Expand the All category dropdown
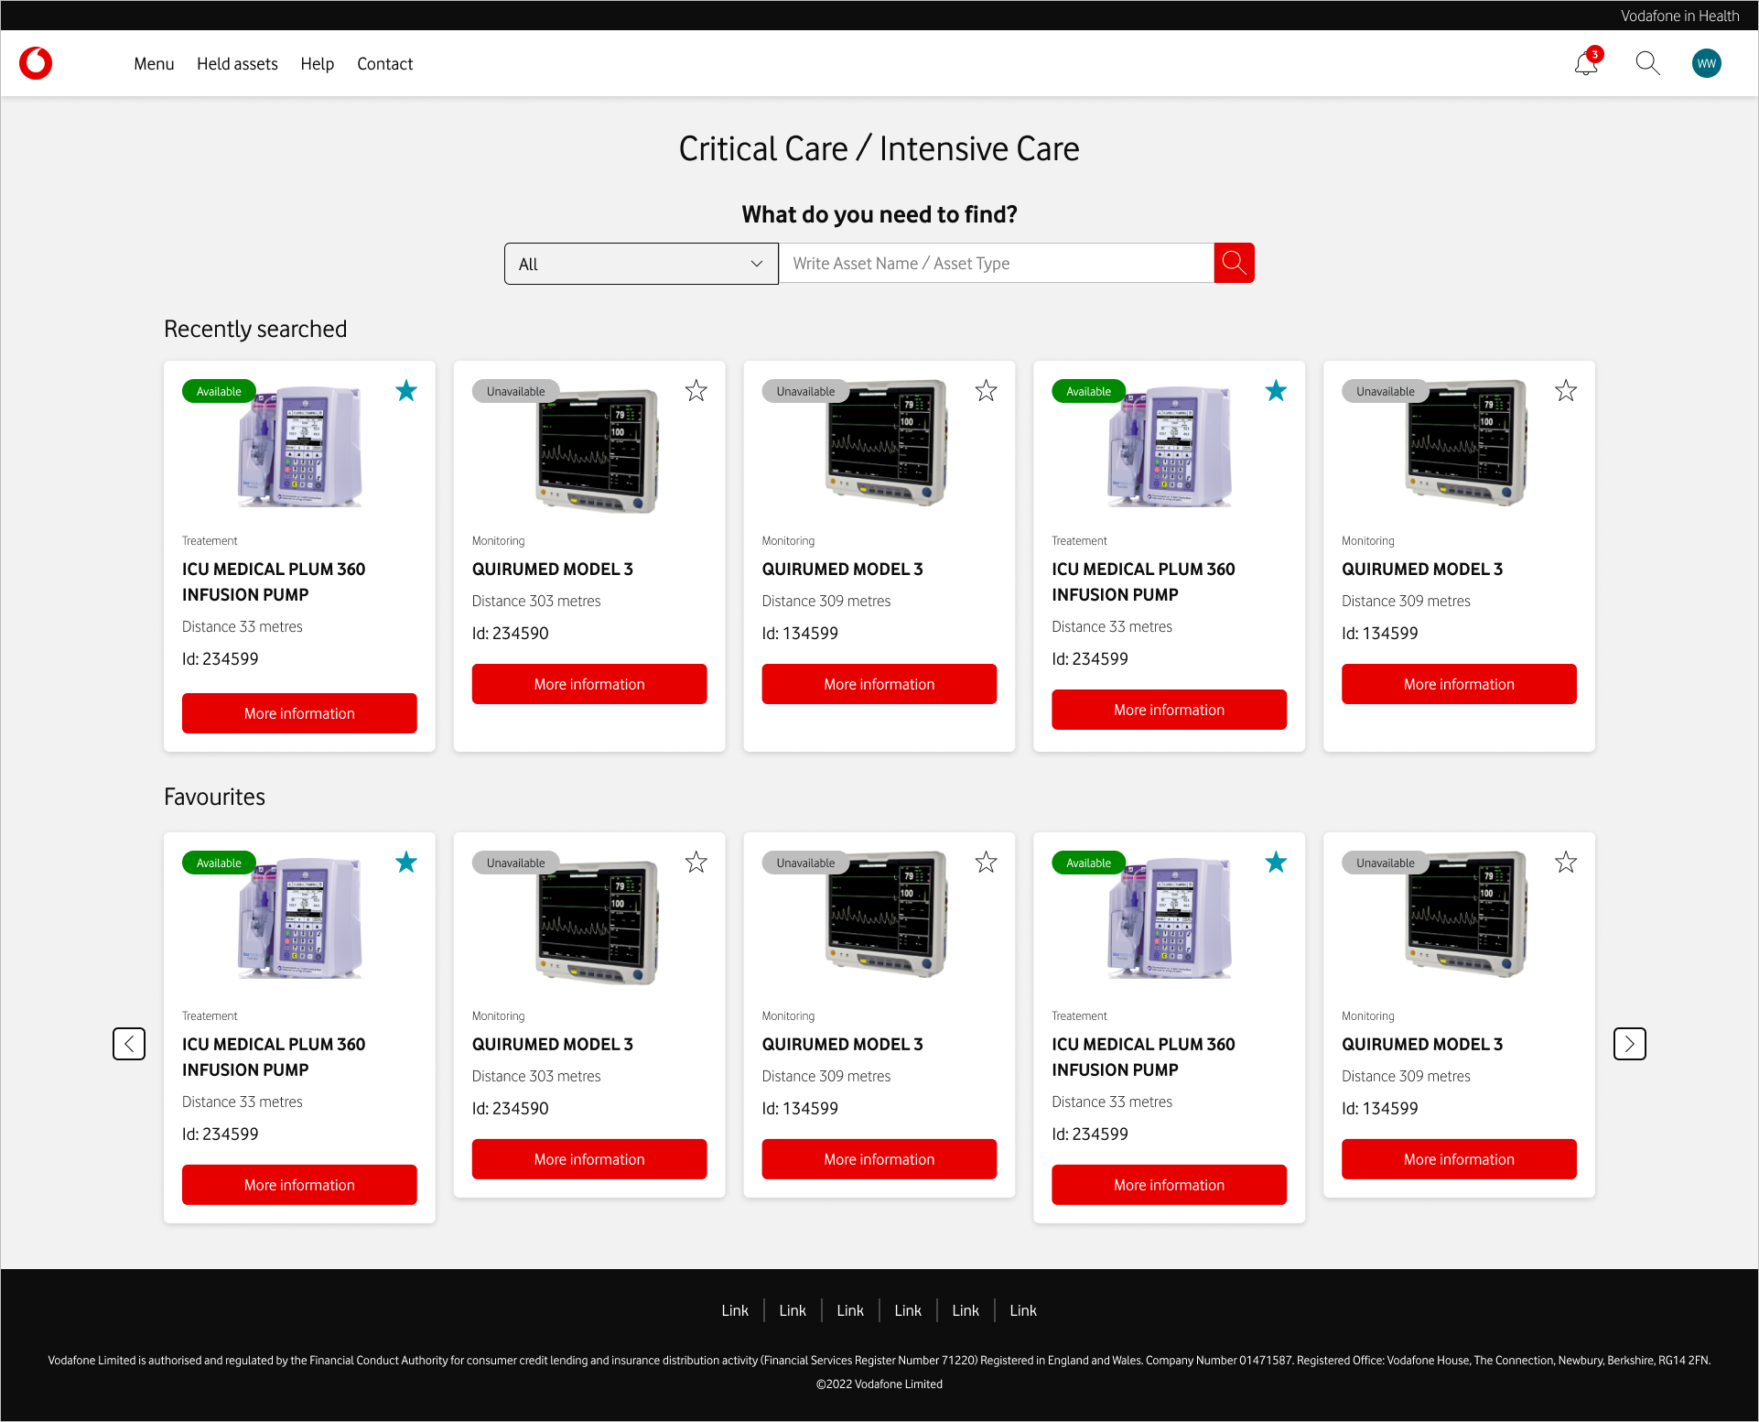The image size is (1759, 1422). click(x=641, y=264)
